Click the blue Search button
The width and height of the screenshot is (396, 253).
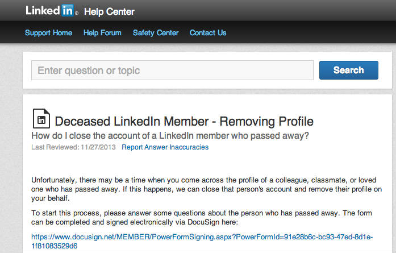(x=348, y=70)
